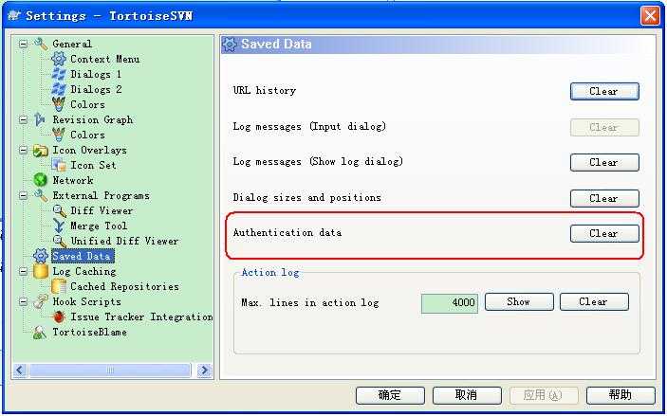Open Unified Diff Viewer settings

click(x=124, y=241)
